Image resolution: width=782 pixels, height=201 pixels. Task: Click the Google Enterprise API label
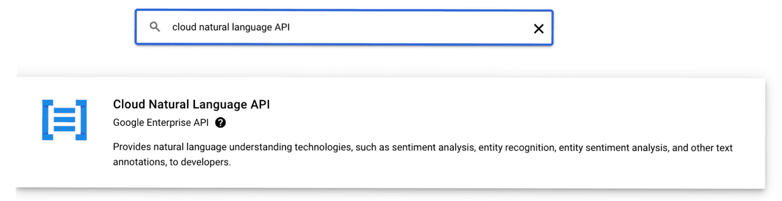(160, 122)
